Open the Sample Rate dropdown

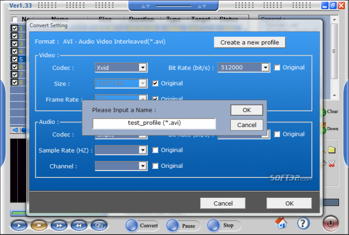click(142, 150)
